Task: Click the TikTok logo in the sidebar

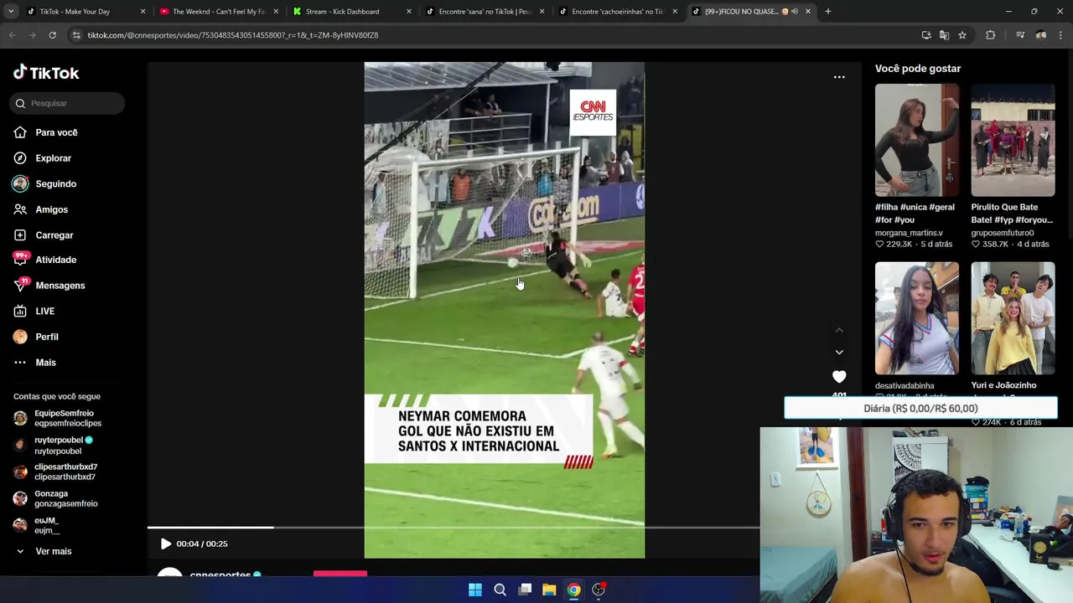Action: 46,73
